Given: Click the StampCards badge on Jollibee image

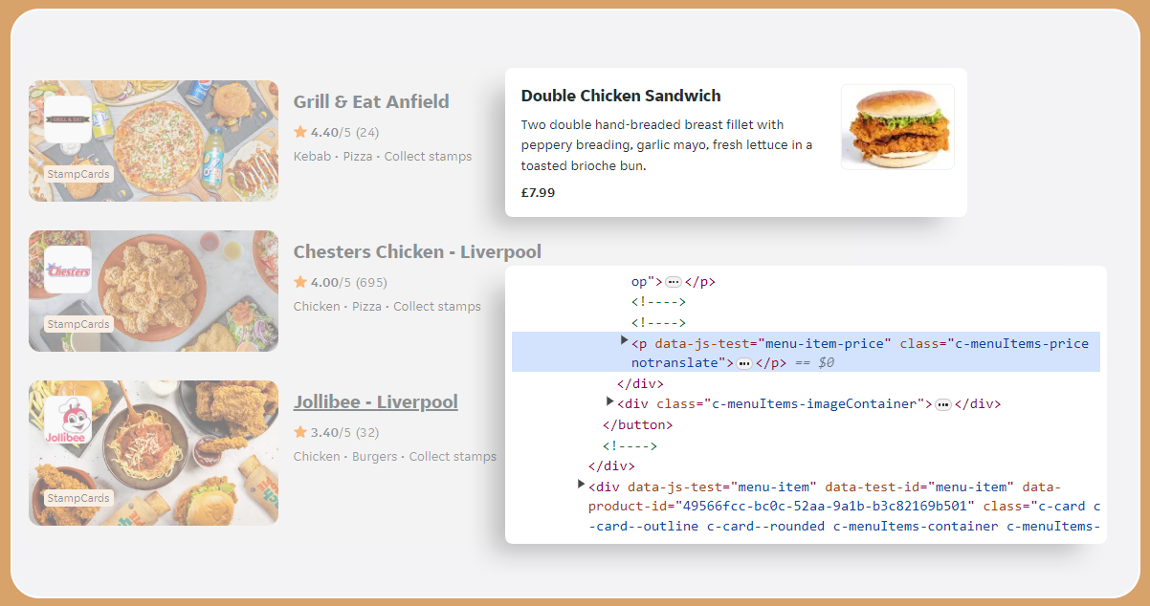Looking at the screenshot, I should click(79, 498).
